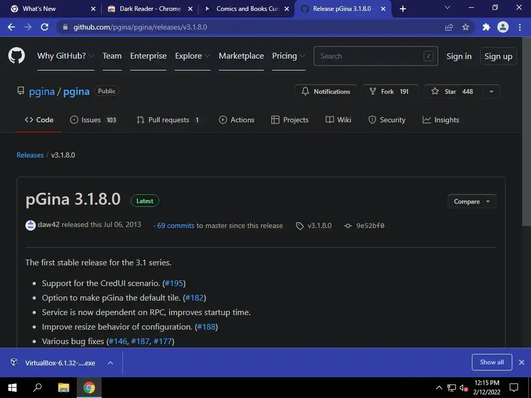This screenshot has height=398, width=531.
Task: Fork the repository
Action: click(390, 91)
